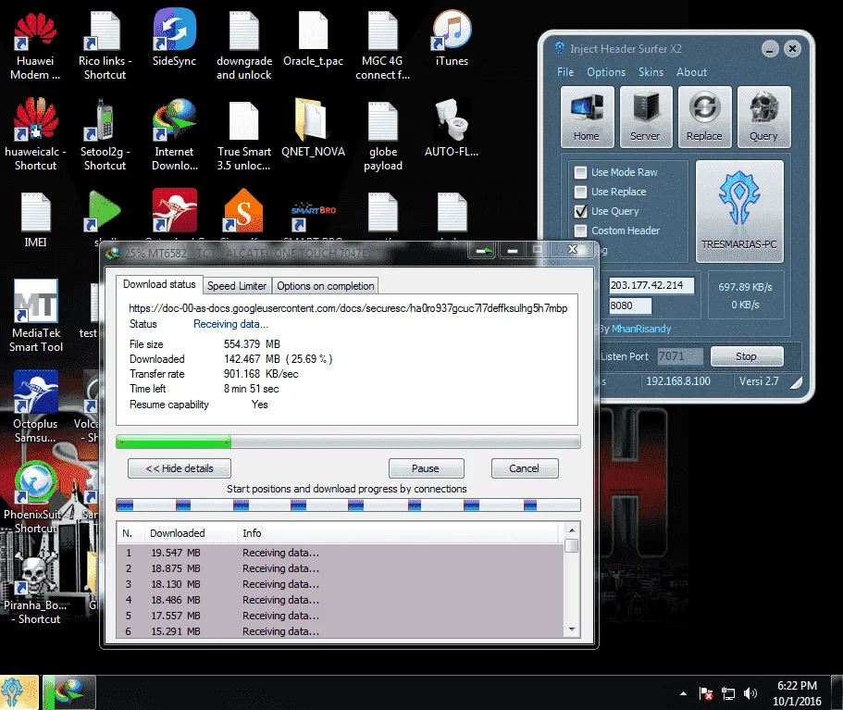Select the iTunes desktop icon
843x710 pixels.
click(452, 39)
